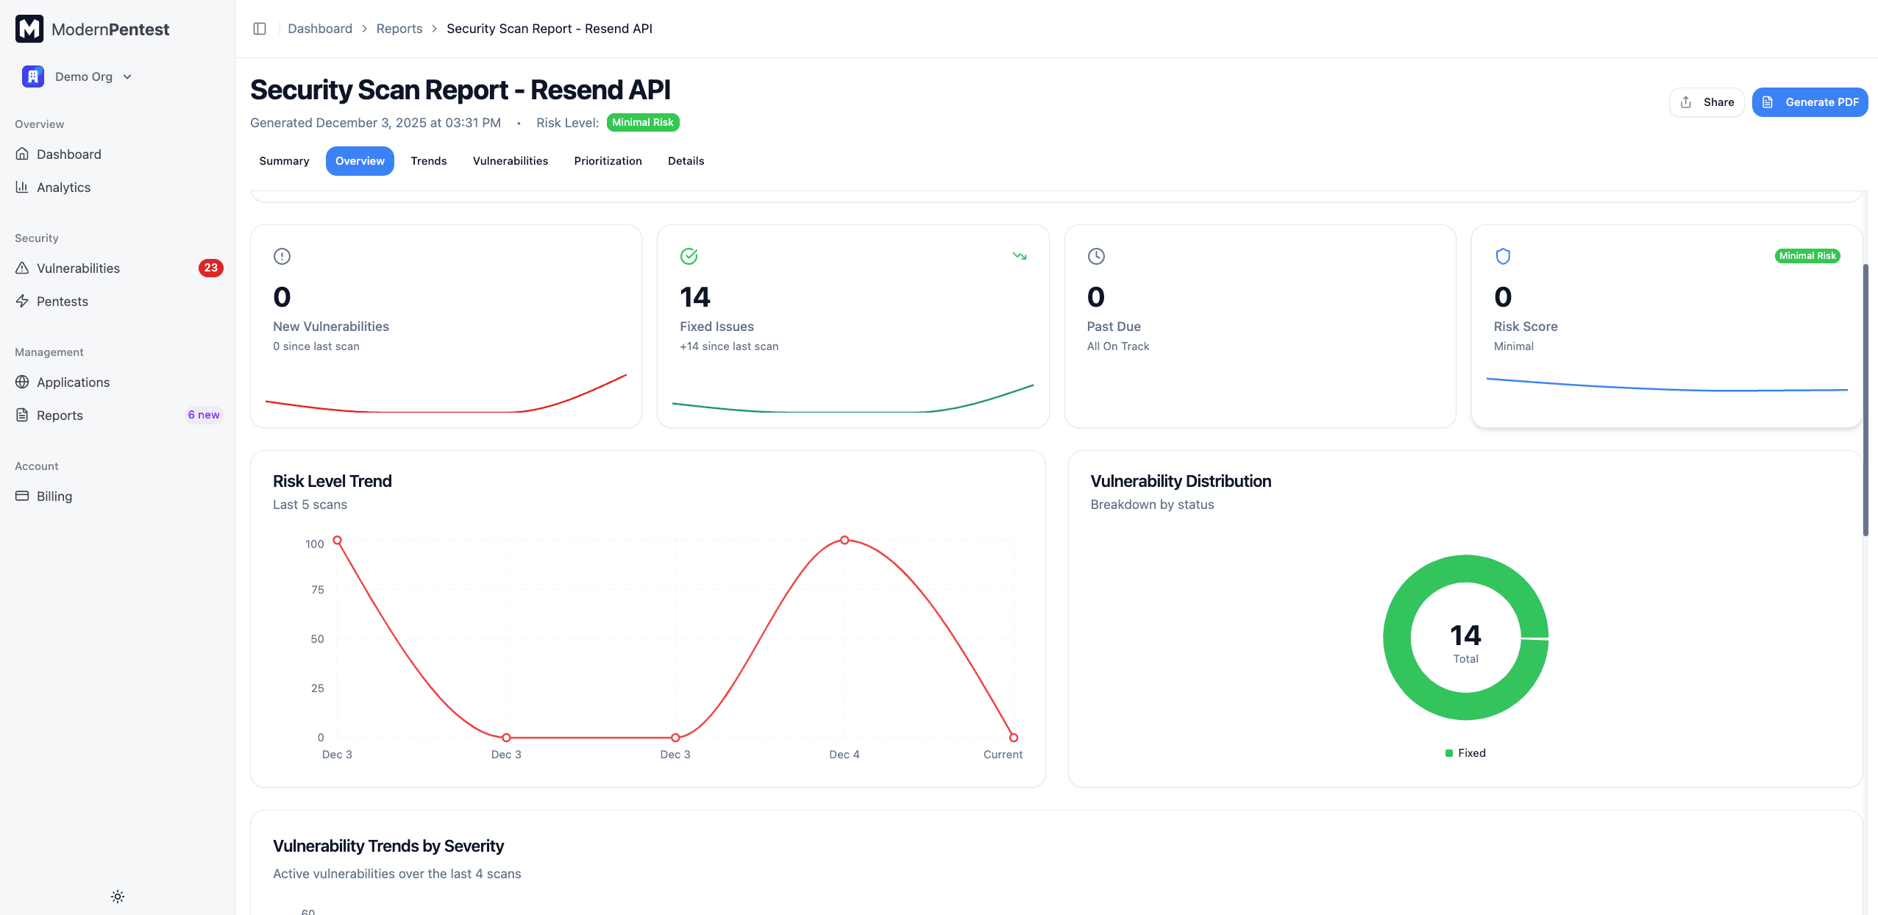
Task: Toggle the Fixed legend under the donut chart
Action: pyautogui.click(x=1465, y=752)
